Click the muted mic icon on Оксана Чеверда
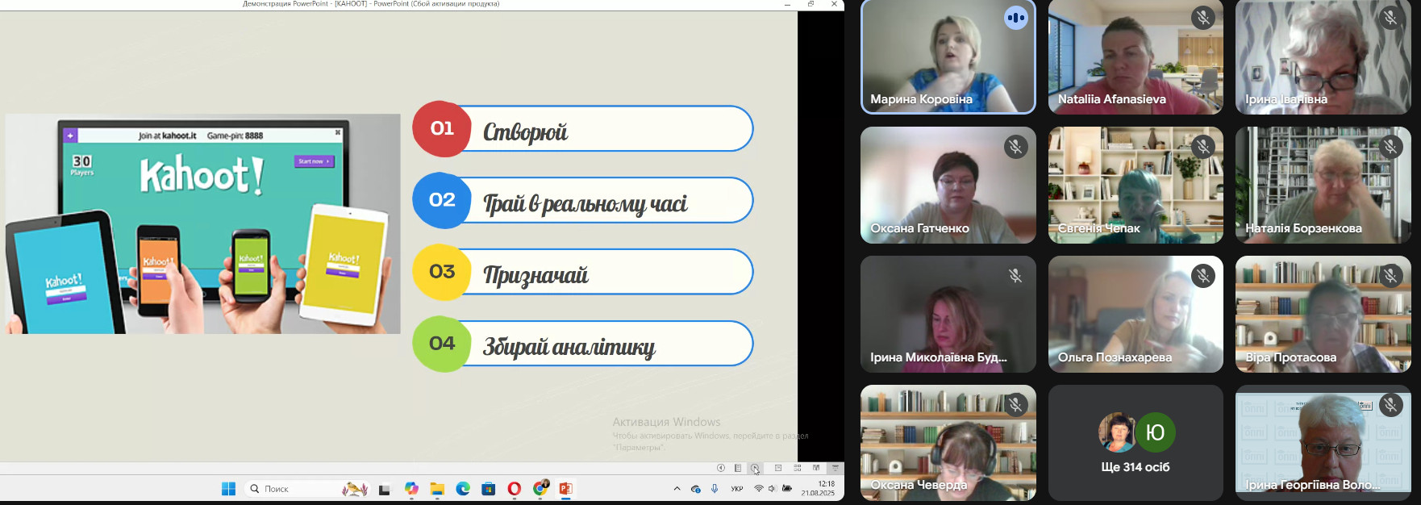Image resolution: width=1421 pixels, height=505 pixels. coord(1015,405)
